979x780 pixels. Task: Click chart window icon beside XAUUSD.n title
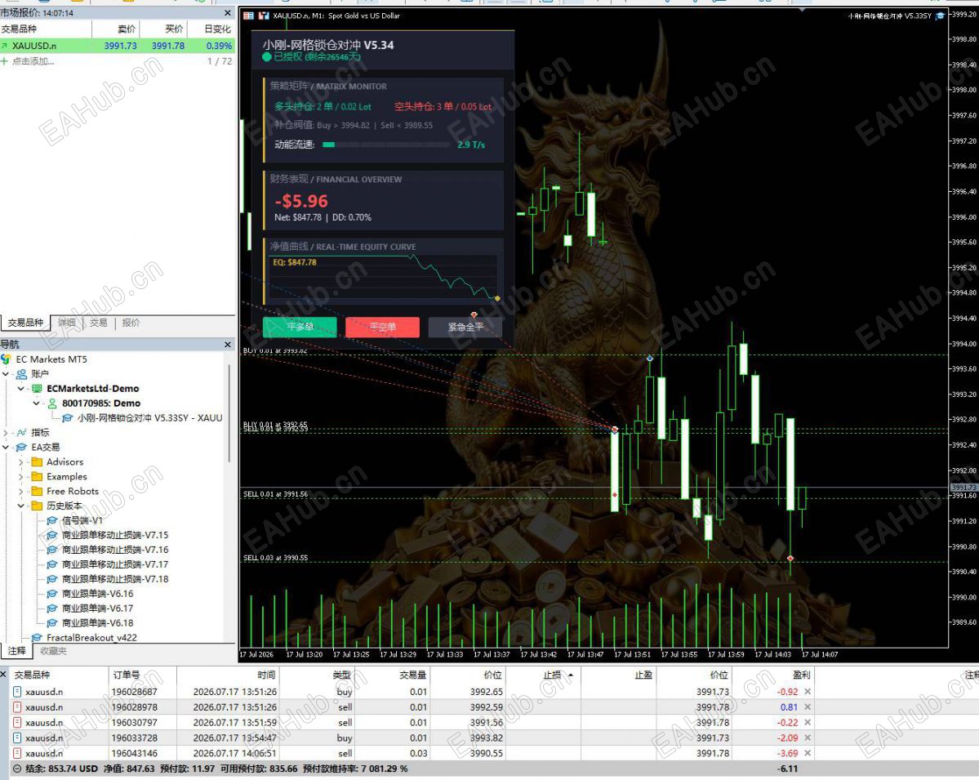[x=248, y=16]
